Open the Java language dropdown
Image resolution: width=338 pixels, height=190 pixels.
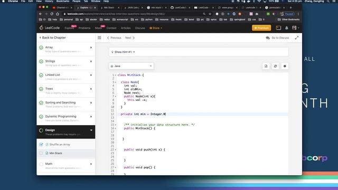click(132, 66)
